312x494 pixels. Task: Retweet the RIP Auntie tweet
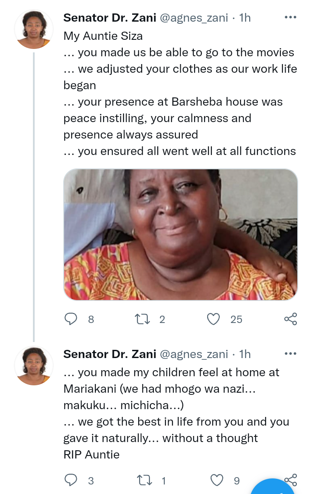click(x=144, y=480)
